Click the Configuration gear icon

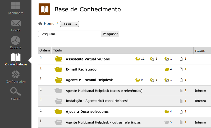(x=16, y=75)
